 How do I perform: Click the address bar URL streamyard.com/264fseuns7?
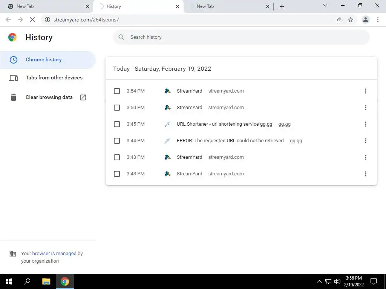[x=86, y=20]
